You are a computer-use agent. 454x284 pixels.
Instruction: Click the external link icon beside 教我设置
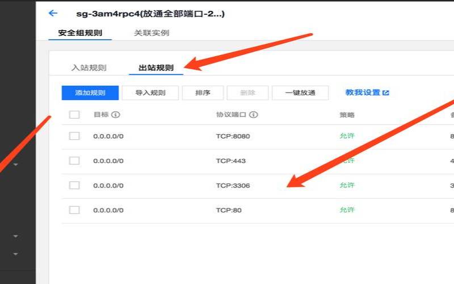point(386,93)
